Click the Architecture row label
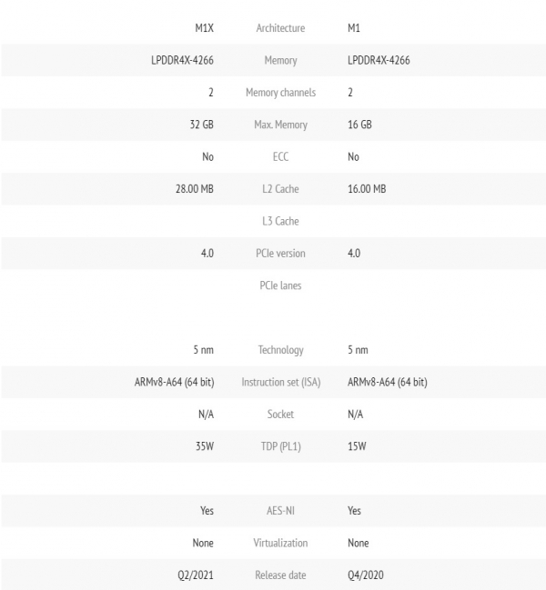The height and width of the screenshot is (590, 546). pyautogui.click(x=280, y=28)
